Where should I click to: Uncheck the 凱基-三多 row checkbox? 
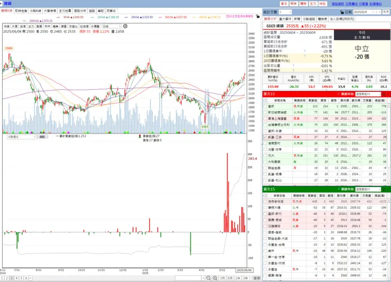[265, 137]
